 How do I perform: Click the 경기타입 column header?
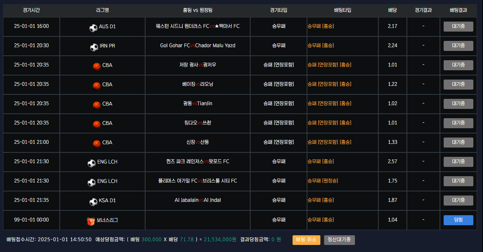tap(278, 10)
